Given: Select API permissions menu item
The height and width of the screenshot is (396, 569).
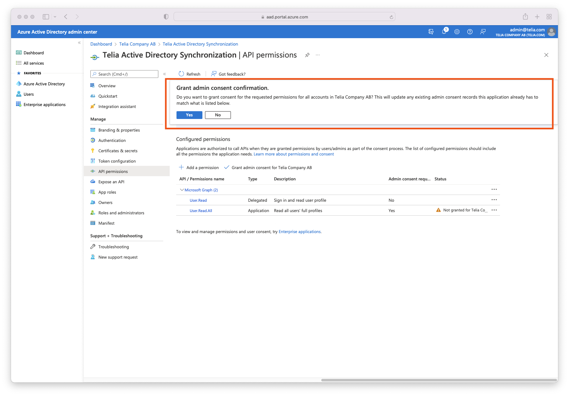Looking at the screenshot, I should [127, 171].
